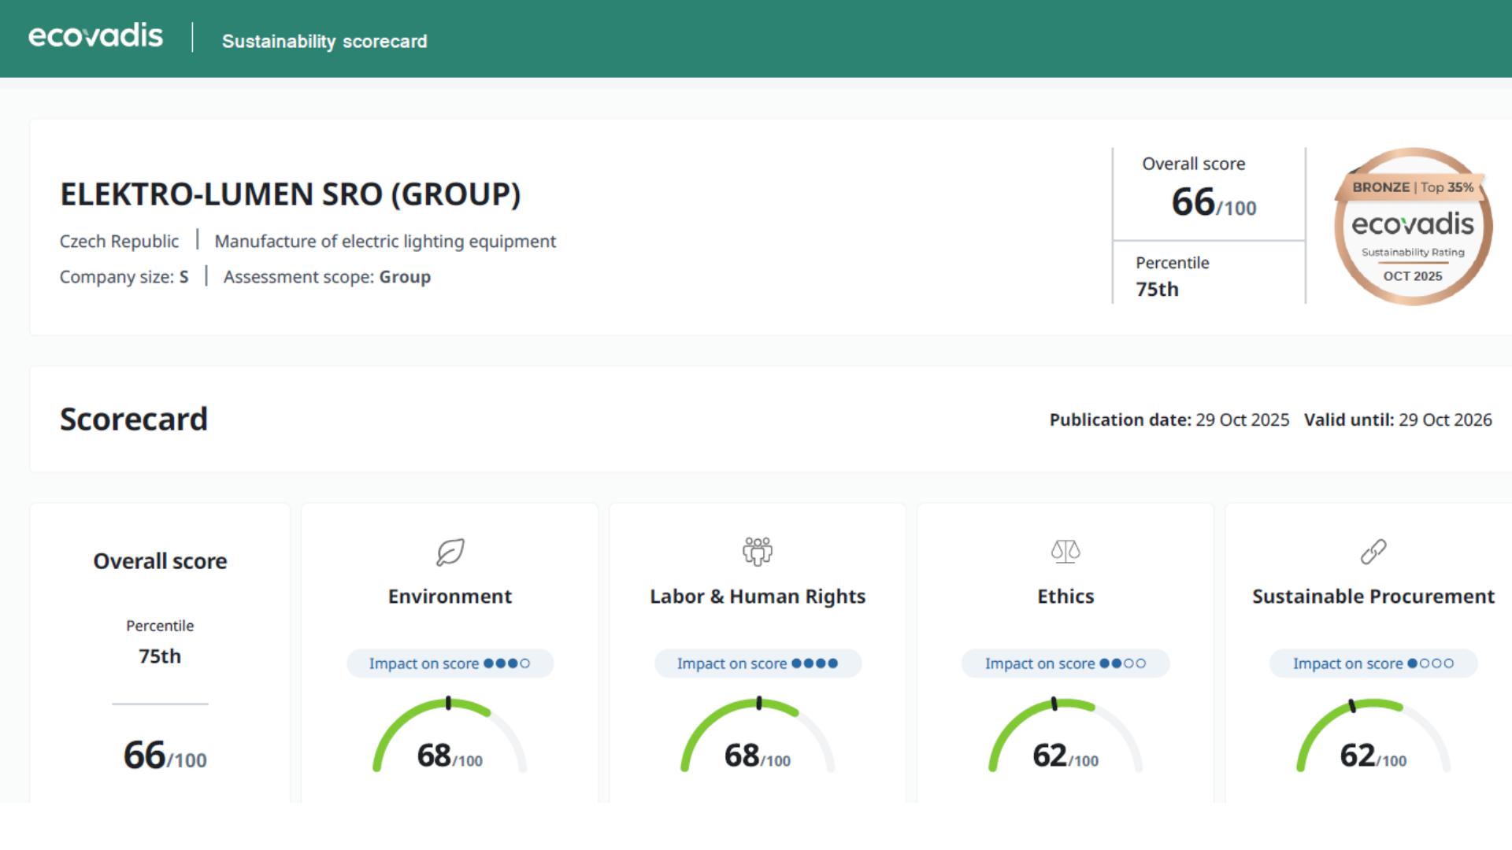The width and height of the screenshot is (1512, 850).
Task: Click the Environment leaf icon
Action: [x=450, y=552]
